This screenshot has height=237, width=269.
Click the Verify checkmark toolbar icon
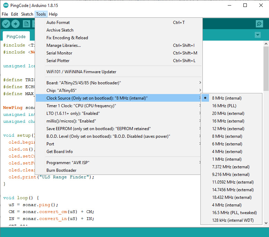click(6, 24)
